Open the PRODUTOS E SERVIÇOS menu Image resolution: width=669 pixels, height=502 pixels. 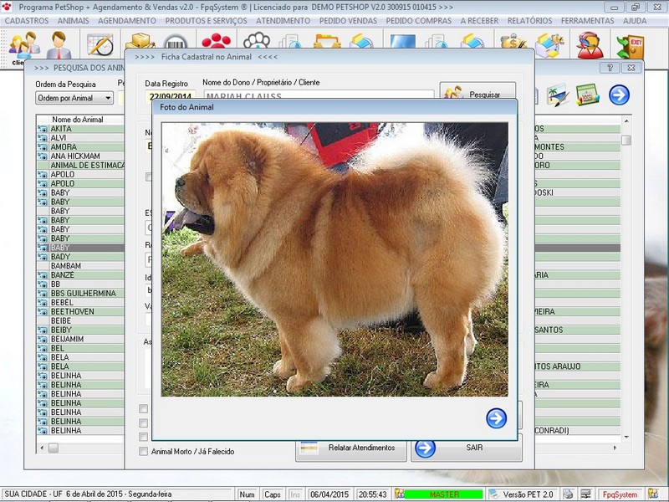coord(206,20)
